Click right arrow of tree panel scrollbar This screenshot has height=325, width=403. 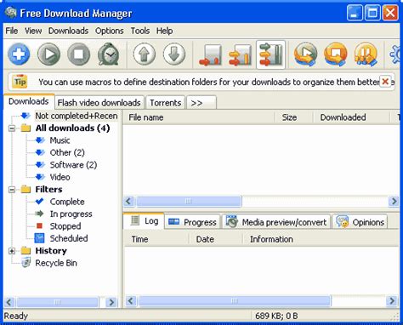pyautogui.click(x=111, y=302)
